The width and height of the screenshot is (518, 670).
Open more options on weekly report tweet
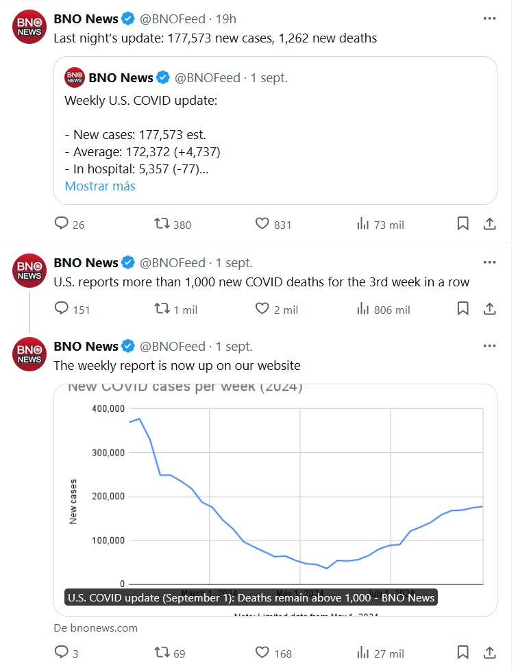[x=489, y=346]
